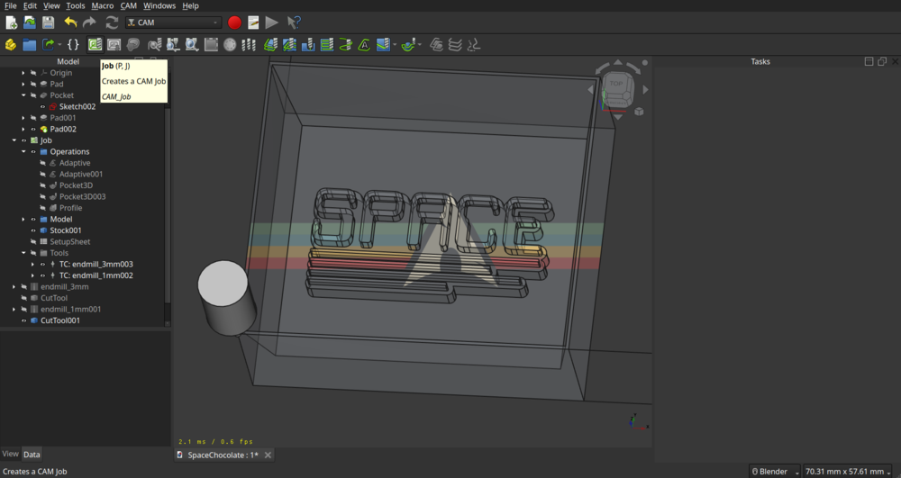Open the File menu
The image size is (901, 478).
click(10, 5)
